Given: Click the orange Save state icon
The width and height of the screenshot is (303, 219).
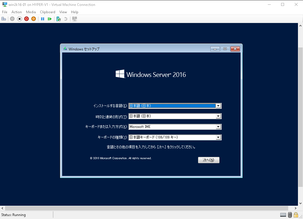Looking at the screenshot, I should [x=34, y=19].
